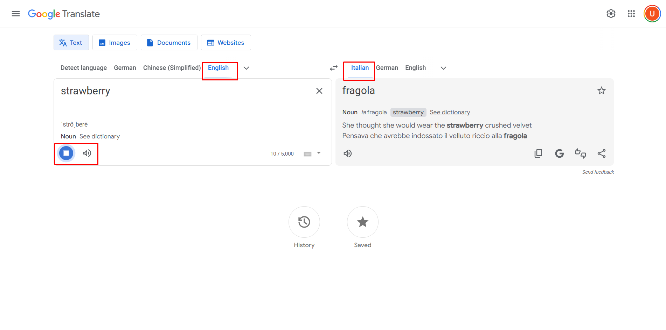This screenshot has height=330, width=666.
Task: Clear the strawberry input text
Action: [319, 91]
